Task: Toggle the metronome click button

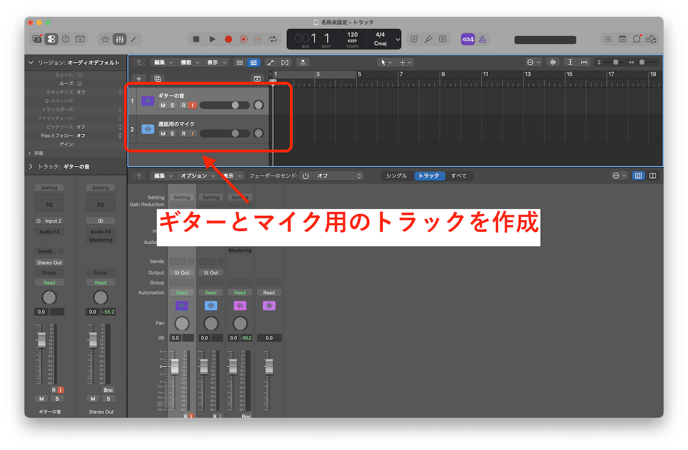Action: 483,39
